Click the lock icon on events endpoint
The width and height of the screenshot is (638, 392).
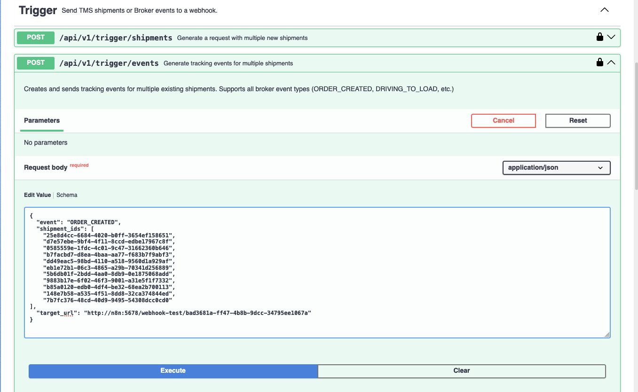(x=599, y=63)
